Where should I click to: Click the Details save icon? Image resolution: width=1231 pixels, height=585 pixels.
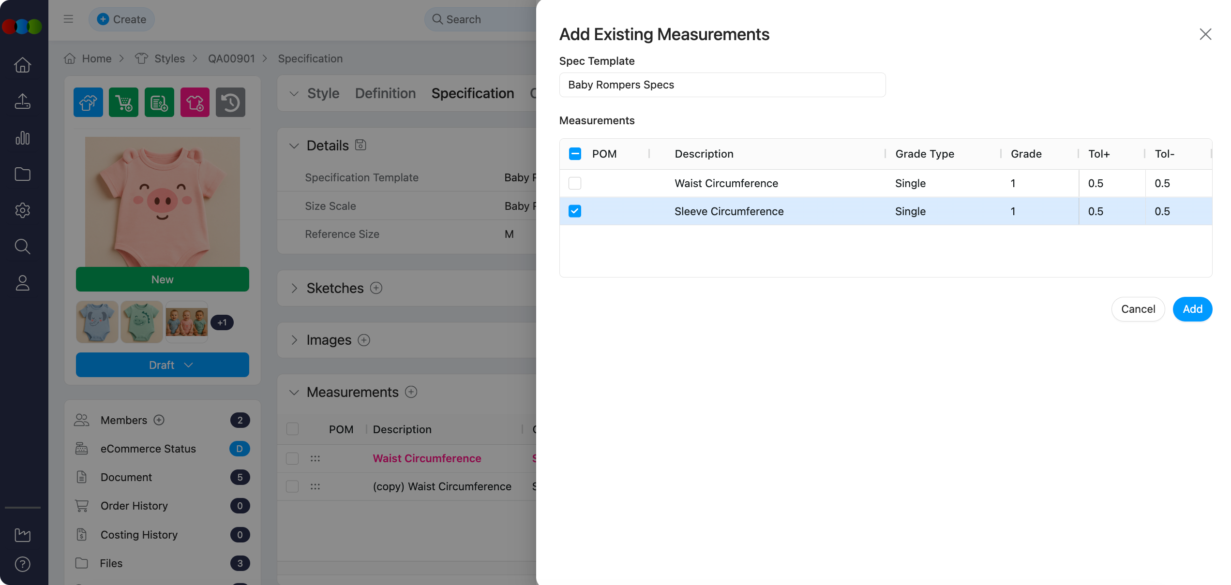[x=360, y=145]
